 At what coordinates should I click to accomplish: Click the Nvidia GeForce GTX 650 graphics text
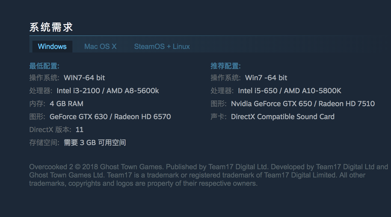(272, 104)
